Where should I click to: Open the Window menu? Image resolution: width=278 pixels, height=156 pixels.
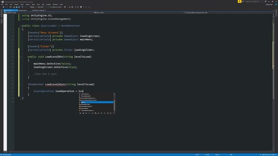tap(55, 4)
